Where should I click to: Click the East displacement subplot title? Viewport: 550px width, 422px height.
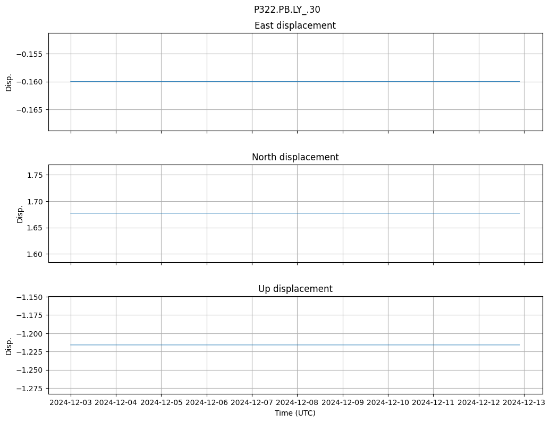[295, 25]
